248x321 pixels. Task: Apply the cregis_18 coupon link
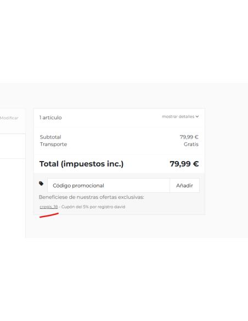[x=49, y=207]
